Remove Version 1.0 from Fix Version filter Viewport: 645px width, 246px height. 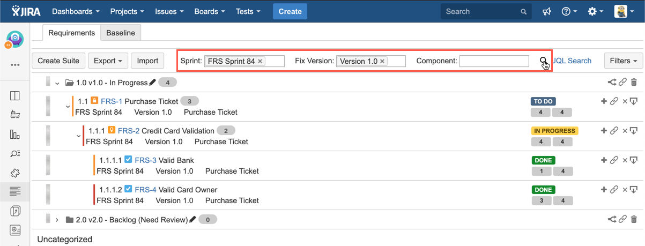tap(382, 61)
